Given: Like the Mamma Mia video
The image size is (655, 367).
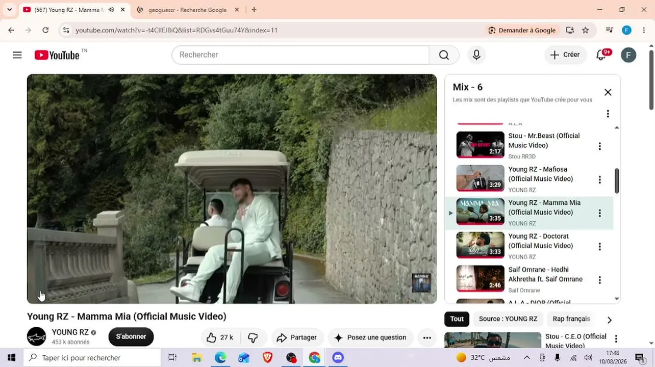Looking at the screenshot, I should 220,337.
